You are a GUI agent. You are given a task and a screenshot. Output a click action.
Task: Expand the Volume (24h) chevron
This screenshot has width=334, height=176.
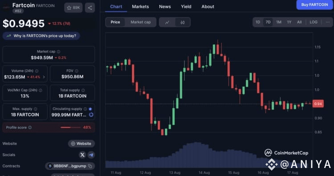coord(44,77)
